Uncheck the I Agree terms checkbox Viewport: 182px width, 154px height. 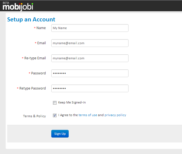pos(55,115)
